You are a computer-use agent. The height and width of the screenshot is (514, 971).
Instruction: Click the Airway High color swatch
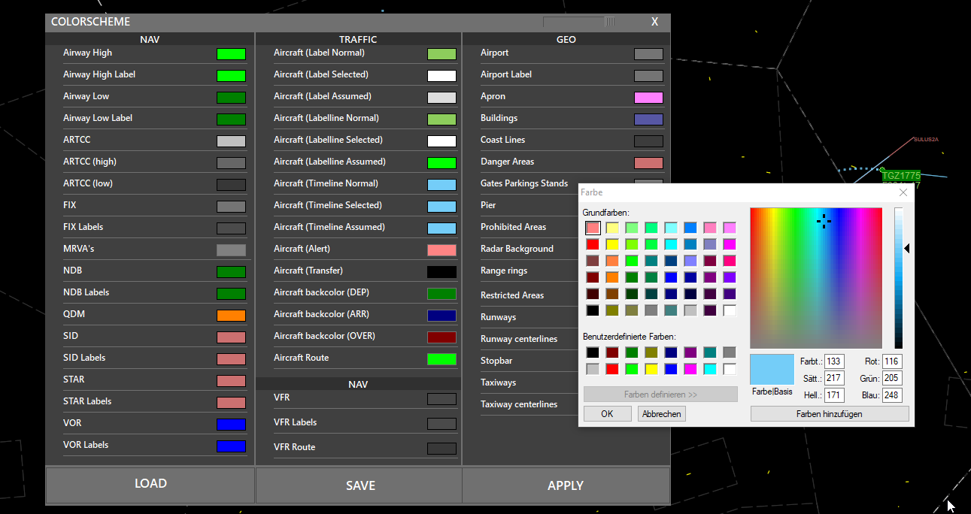click(231, 54)
